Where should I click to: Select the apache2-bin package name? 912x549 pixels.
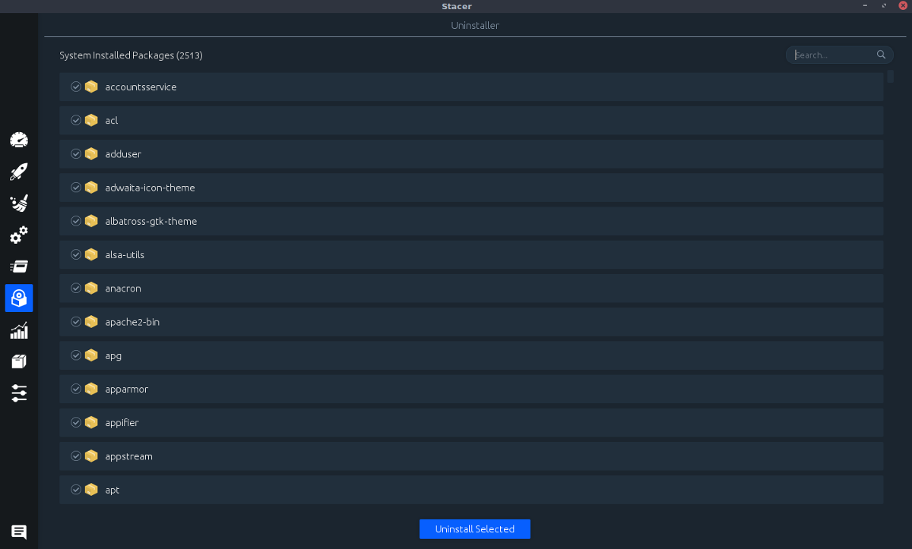click(132, 322)
